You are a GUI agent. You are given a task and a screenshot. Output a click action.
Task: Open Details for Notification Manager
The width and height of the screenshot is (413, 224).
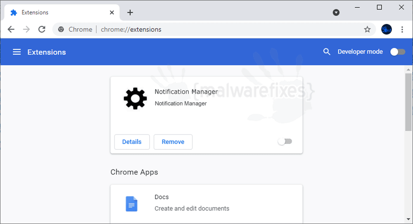pos(132,142)
